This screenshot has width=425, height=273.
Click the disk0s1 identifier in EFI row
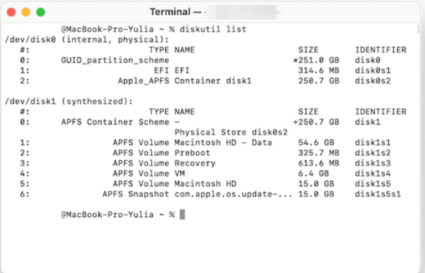click(x=372, y=70)
